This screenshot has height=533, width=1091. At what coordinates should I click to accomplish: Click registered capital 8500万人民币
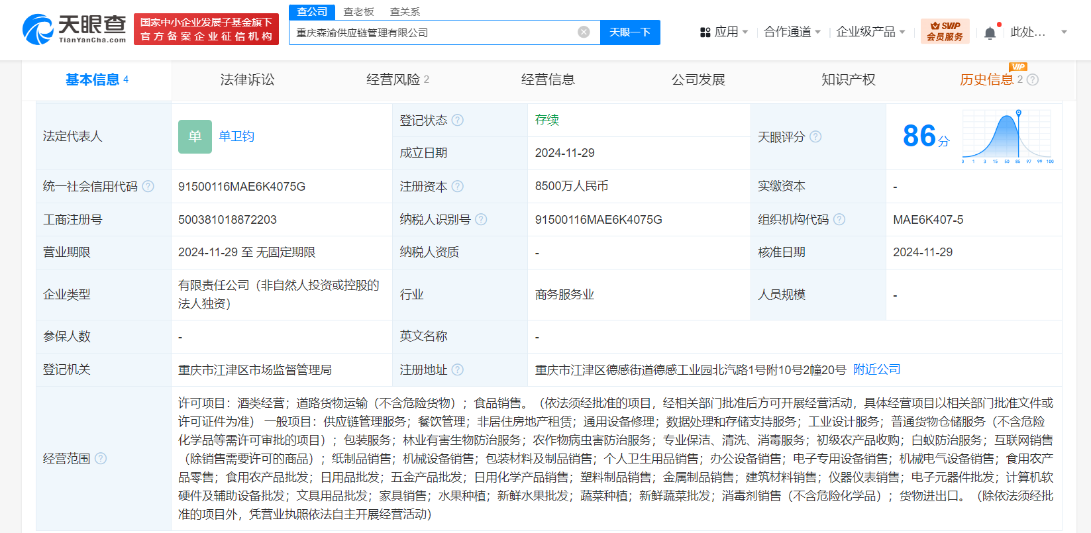click(572, 186)
